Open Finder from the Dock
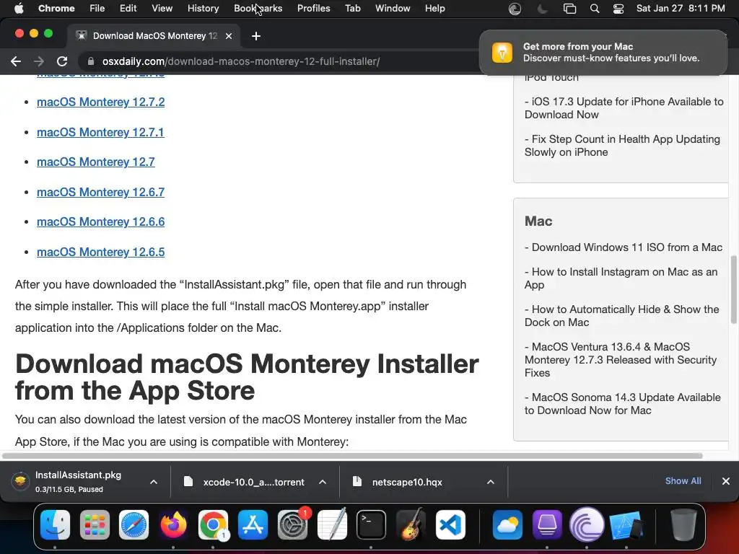739x554 pixels. click(x=55, y=525)
